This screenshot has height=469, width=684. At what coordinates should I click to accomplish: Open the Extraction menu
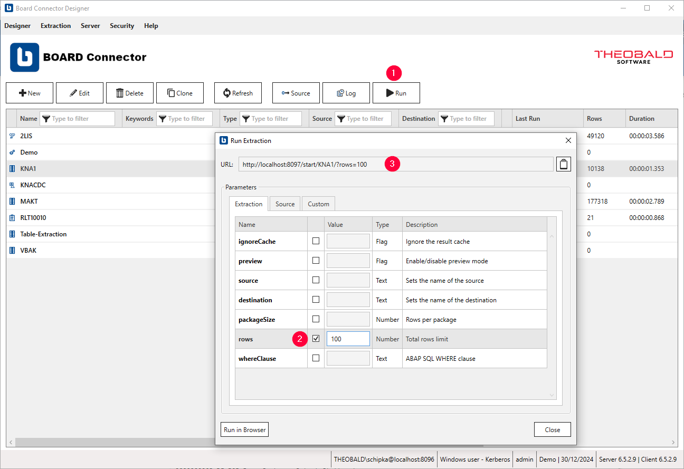click(x=55, y=26)
